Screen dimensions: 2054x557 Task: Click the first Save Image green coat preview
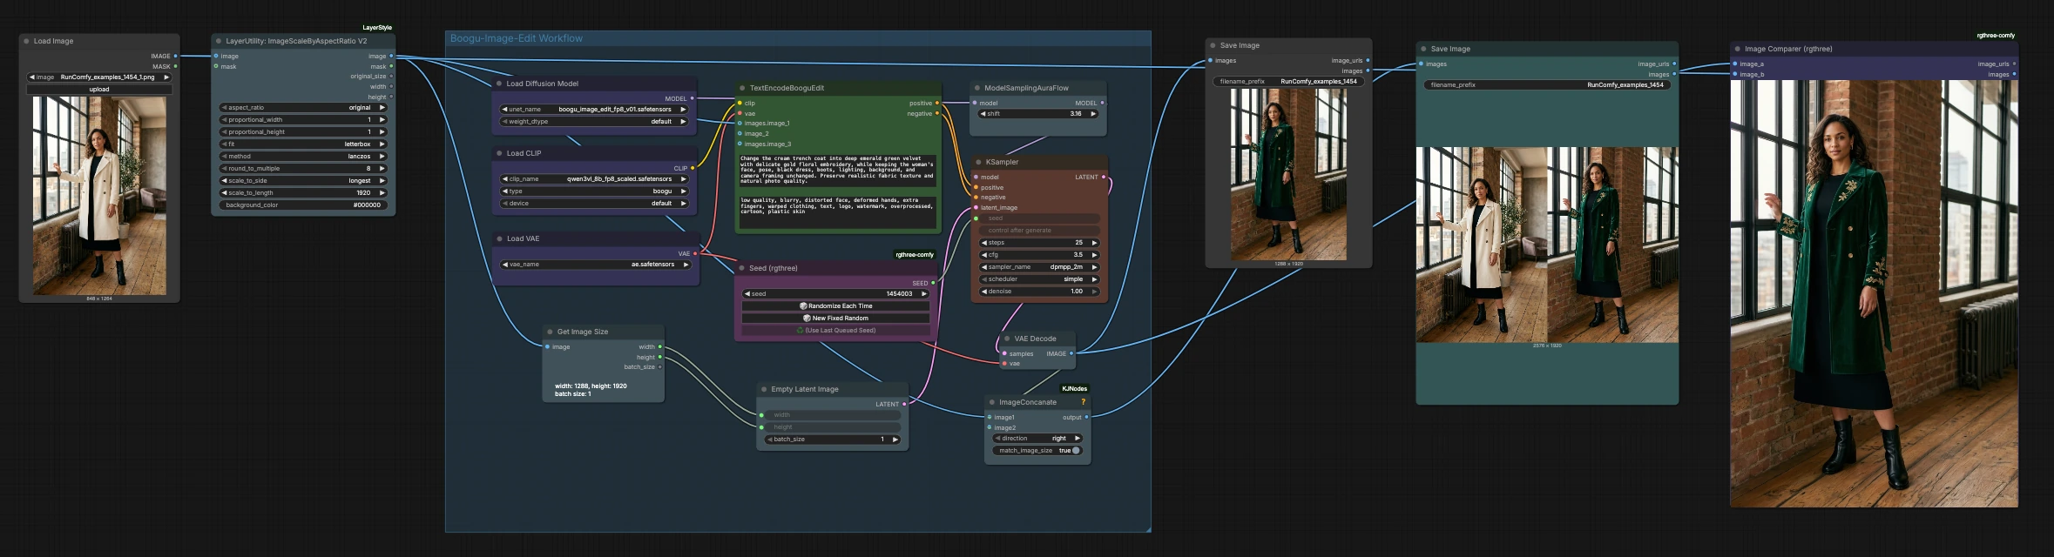pos(1287,174)
